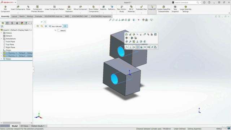Viewport: 231px width, 130px height.
Task: Expand the Mates folder node
Action: 1,59
